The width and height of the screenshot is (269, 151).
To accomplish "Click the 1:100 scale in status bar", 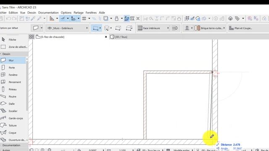I will tap(122, 150).
